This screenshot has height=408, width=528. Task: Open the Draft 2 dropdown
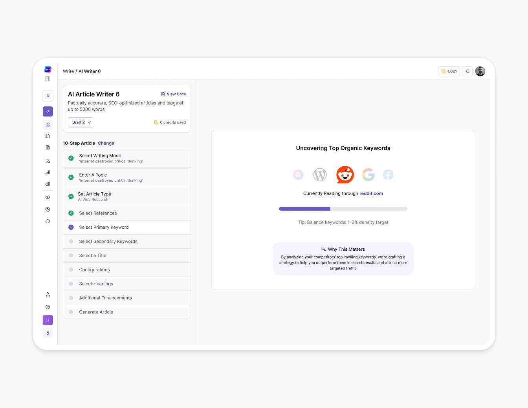81,122
